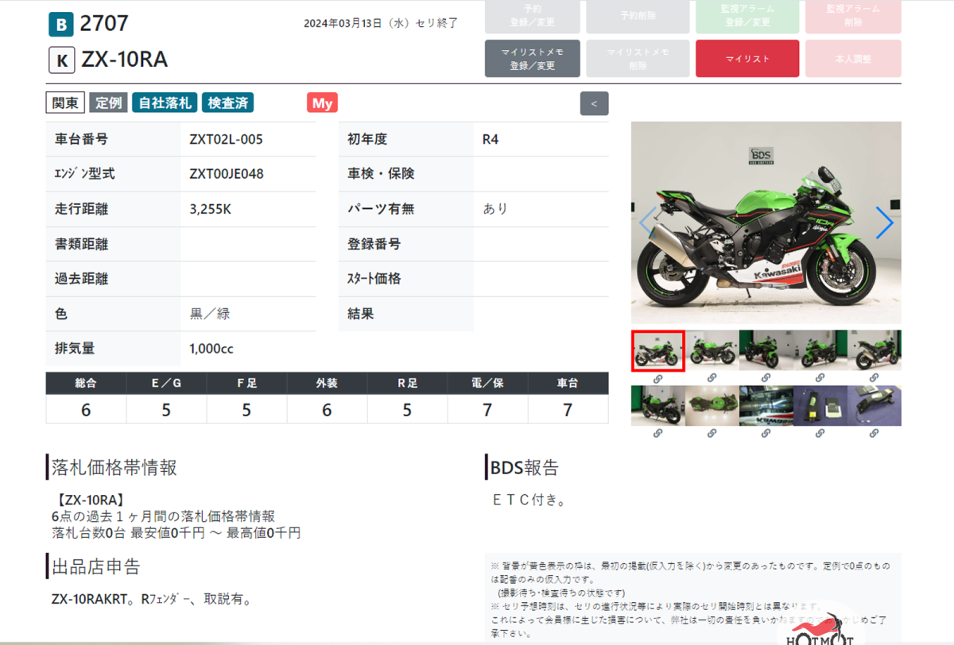
Task: Click the 関東 tag
Action: (65, 102)
